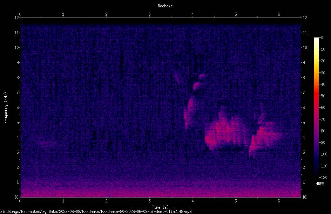The image size is (331, 214).
Task: Click the 5 tick on the bottom time axis
Action: coord(236,201)
